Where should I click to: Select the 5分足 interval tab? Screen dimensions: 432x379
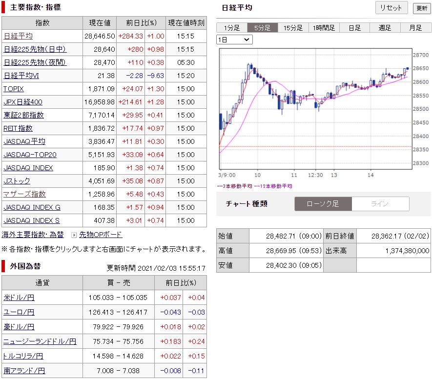(x=263, y=28)
